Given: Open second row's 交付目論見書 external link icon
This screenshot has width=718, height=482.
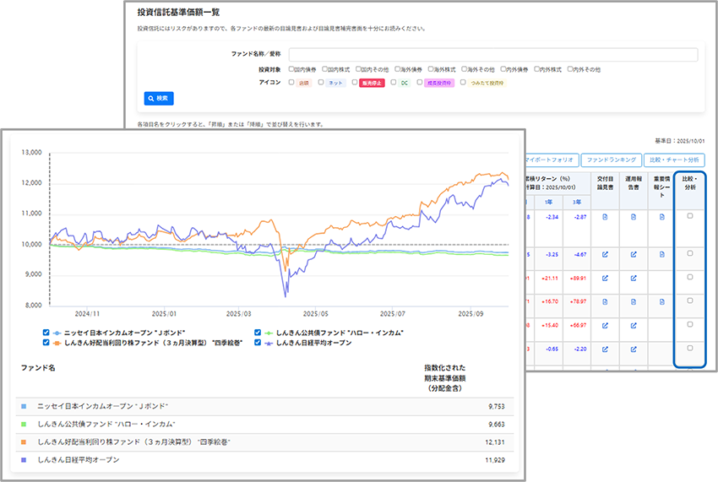Looking at the screenshot, I should (x=604, y=254).
